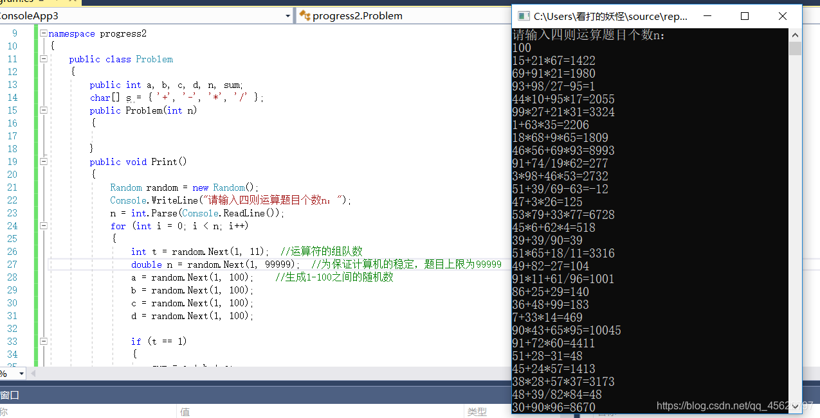The width and height of the screenshot is (820, 418).
Task: Click the char[] s declaration line
Action: pos(177,98)
